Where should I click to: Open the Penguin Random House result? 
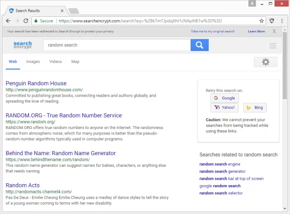coord(36,83)
